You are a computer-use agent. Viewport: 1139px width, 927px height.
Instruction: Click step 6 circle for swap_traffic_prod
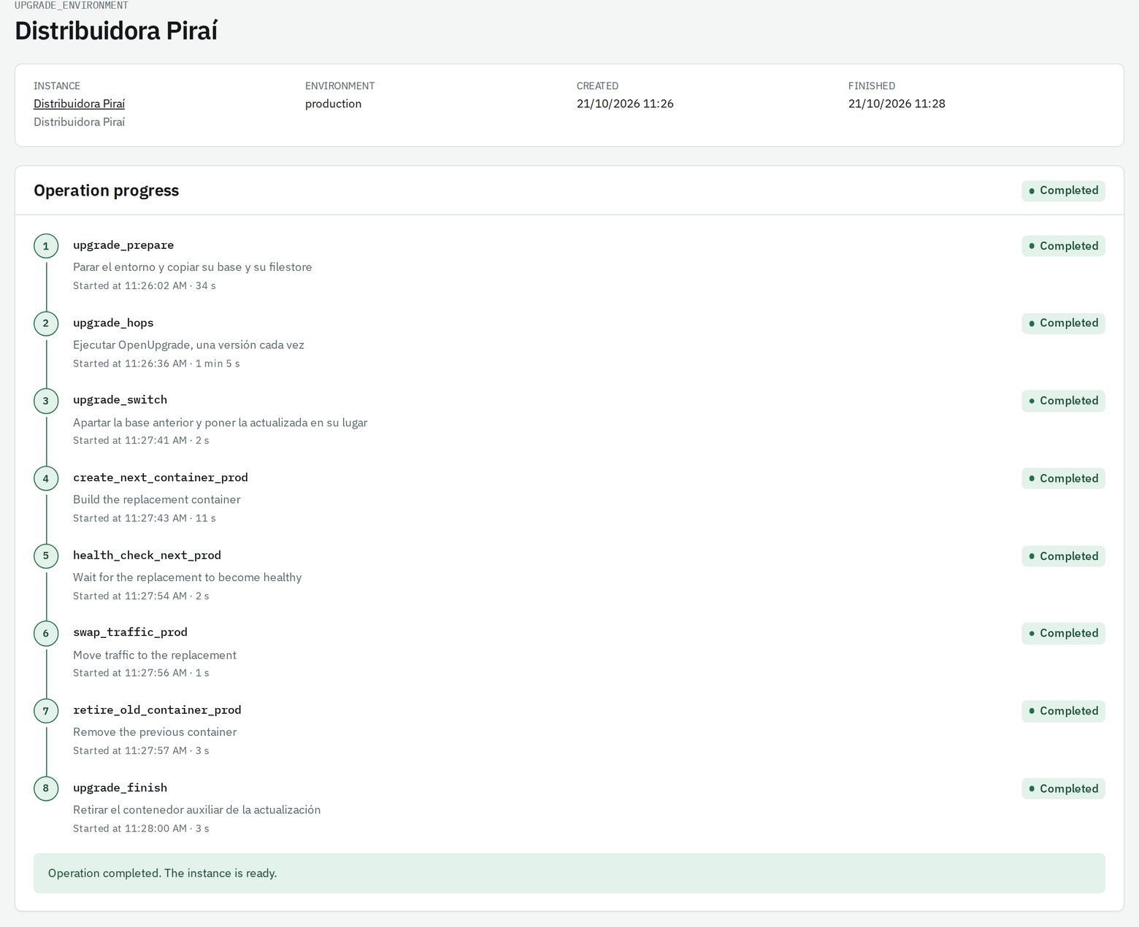[46, 634]
